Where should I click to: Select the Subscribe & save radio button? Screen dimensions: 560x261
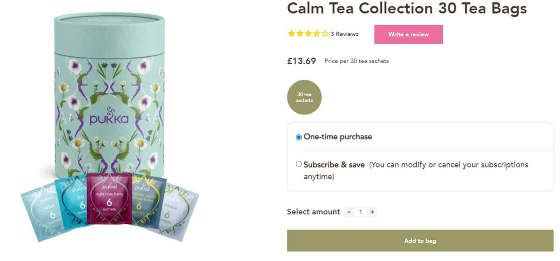pos(299,164)
